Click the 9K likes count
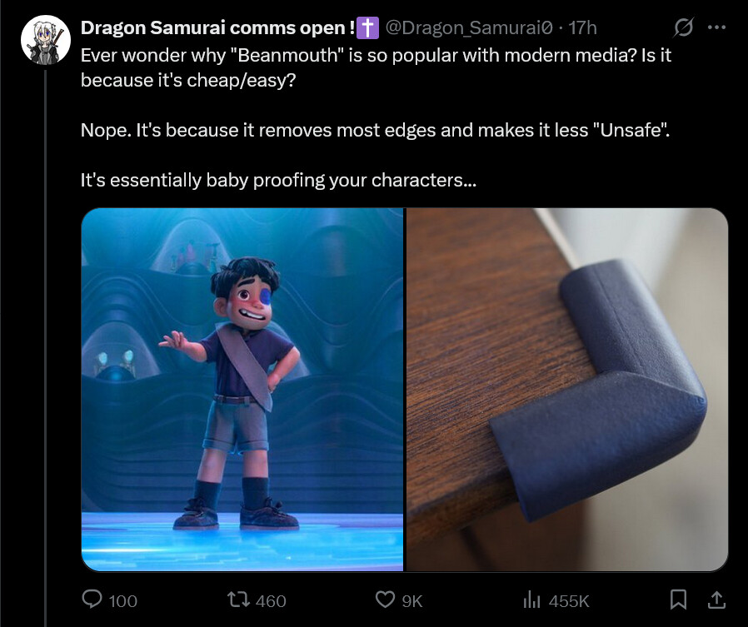The width and height of the screenshot is (748, 627). 412,601
